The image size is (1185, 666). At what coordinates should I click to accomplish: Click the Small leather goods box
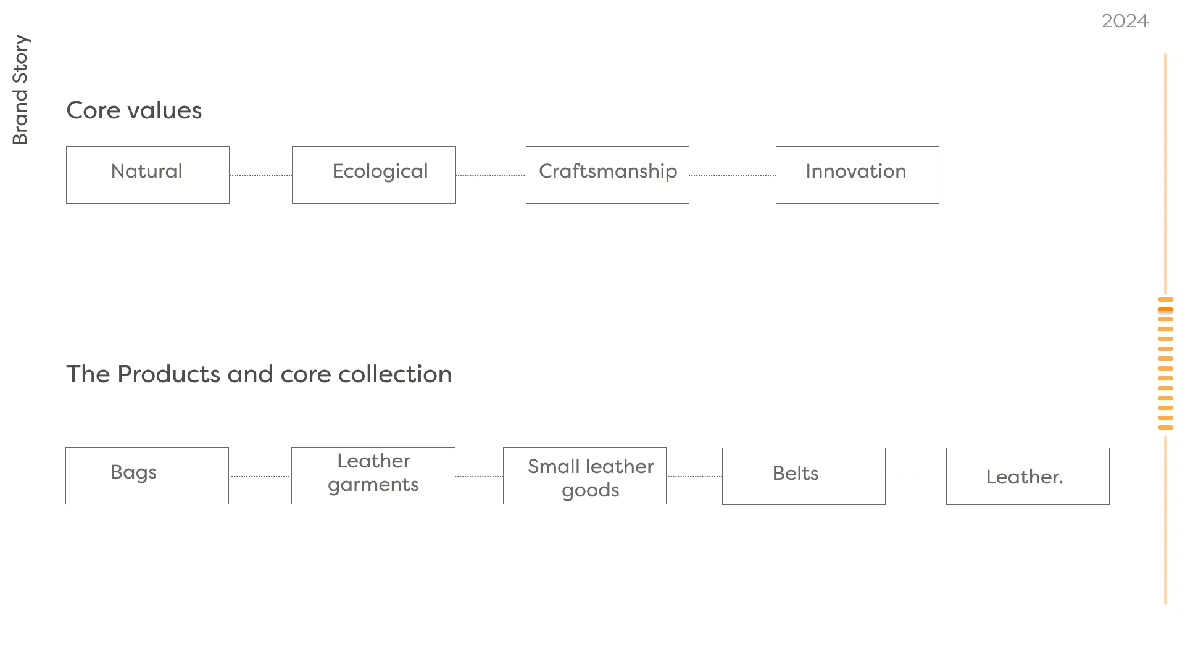(584, 475)
